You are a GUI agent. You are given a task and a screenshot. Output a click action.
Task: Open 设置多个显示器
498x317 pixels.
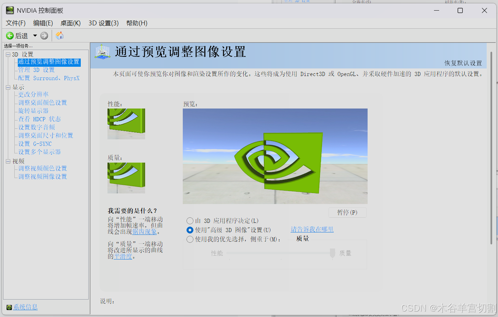[x=39, y=152]
